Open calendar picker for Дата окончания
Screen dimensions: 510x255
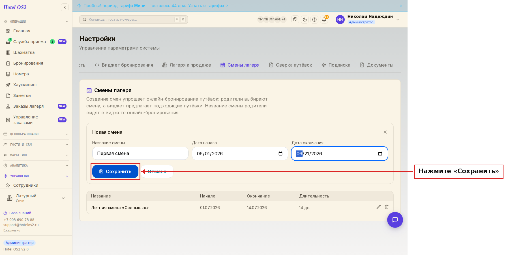[380, 154]
